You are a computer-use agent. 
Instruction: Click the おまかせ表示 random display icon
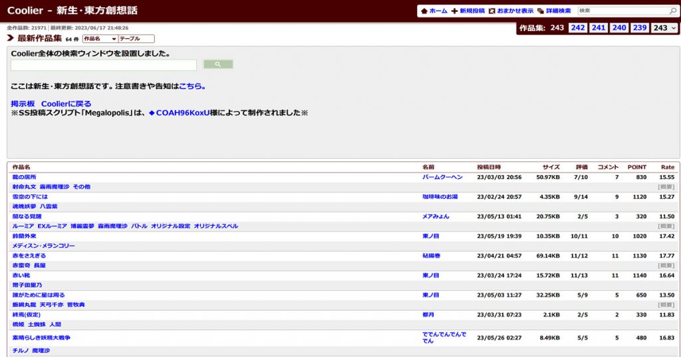pos(491,11)
